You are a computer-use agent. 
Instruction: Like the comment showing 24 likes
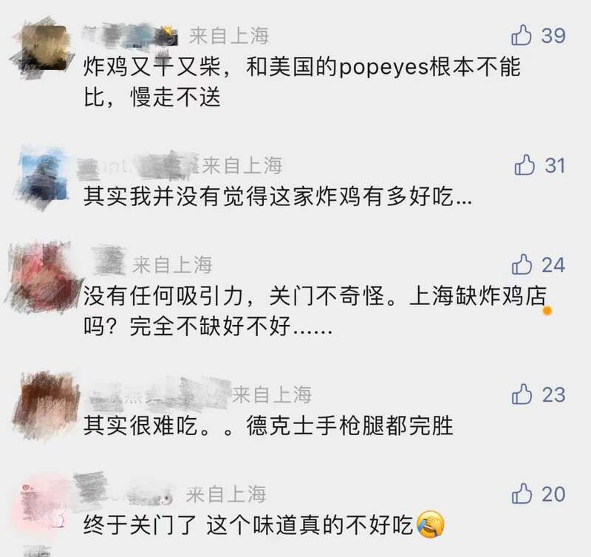coord(522,264)
